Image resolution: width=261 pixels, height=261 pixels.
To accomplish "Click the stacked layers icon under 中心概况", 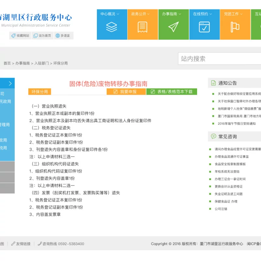I will pos(112,27).
